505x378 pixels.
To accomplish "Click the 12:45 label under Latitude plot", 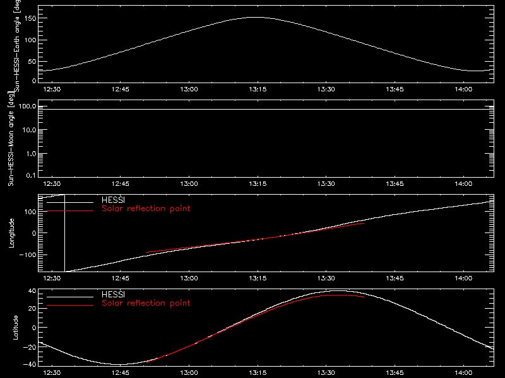I will (x=120, y=372).
